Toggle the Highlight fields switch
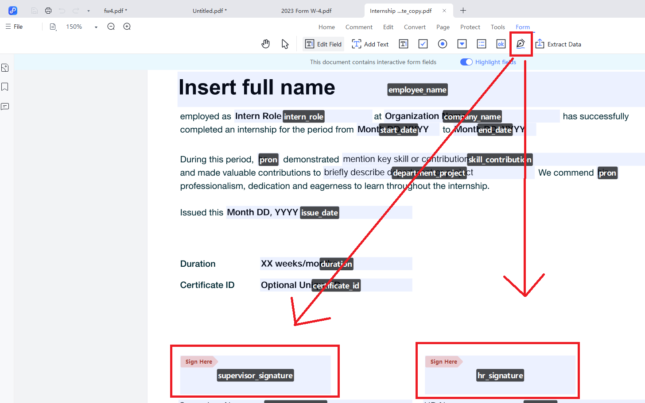The width and height of the screenshot is (645, 403). tap(466, 62)
